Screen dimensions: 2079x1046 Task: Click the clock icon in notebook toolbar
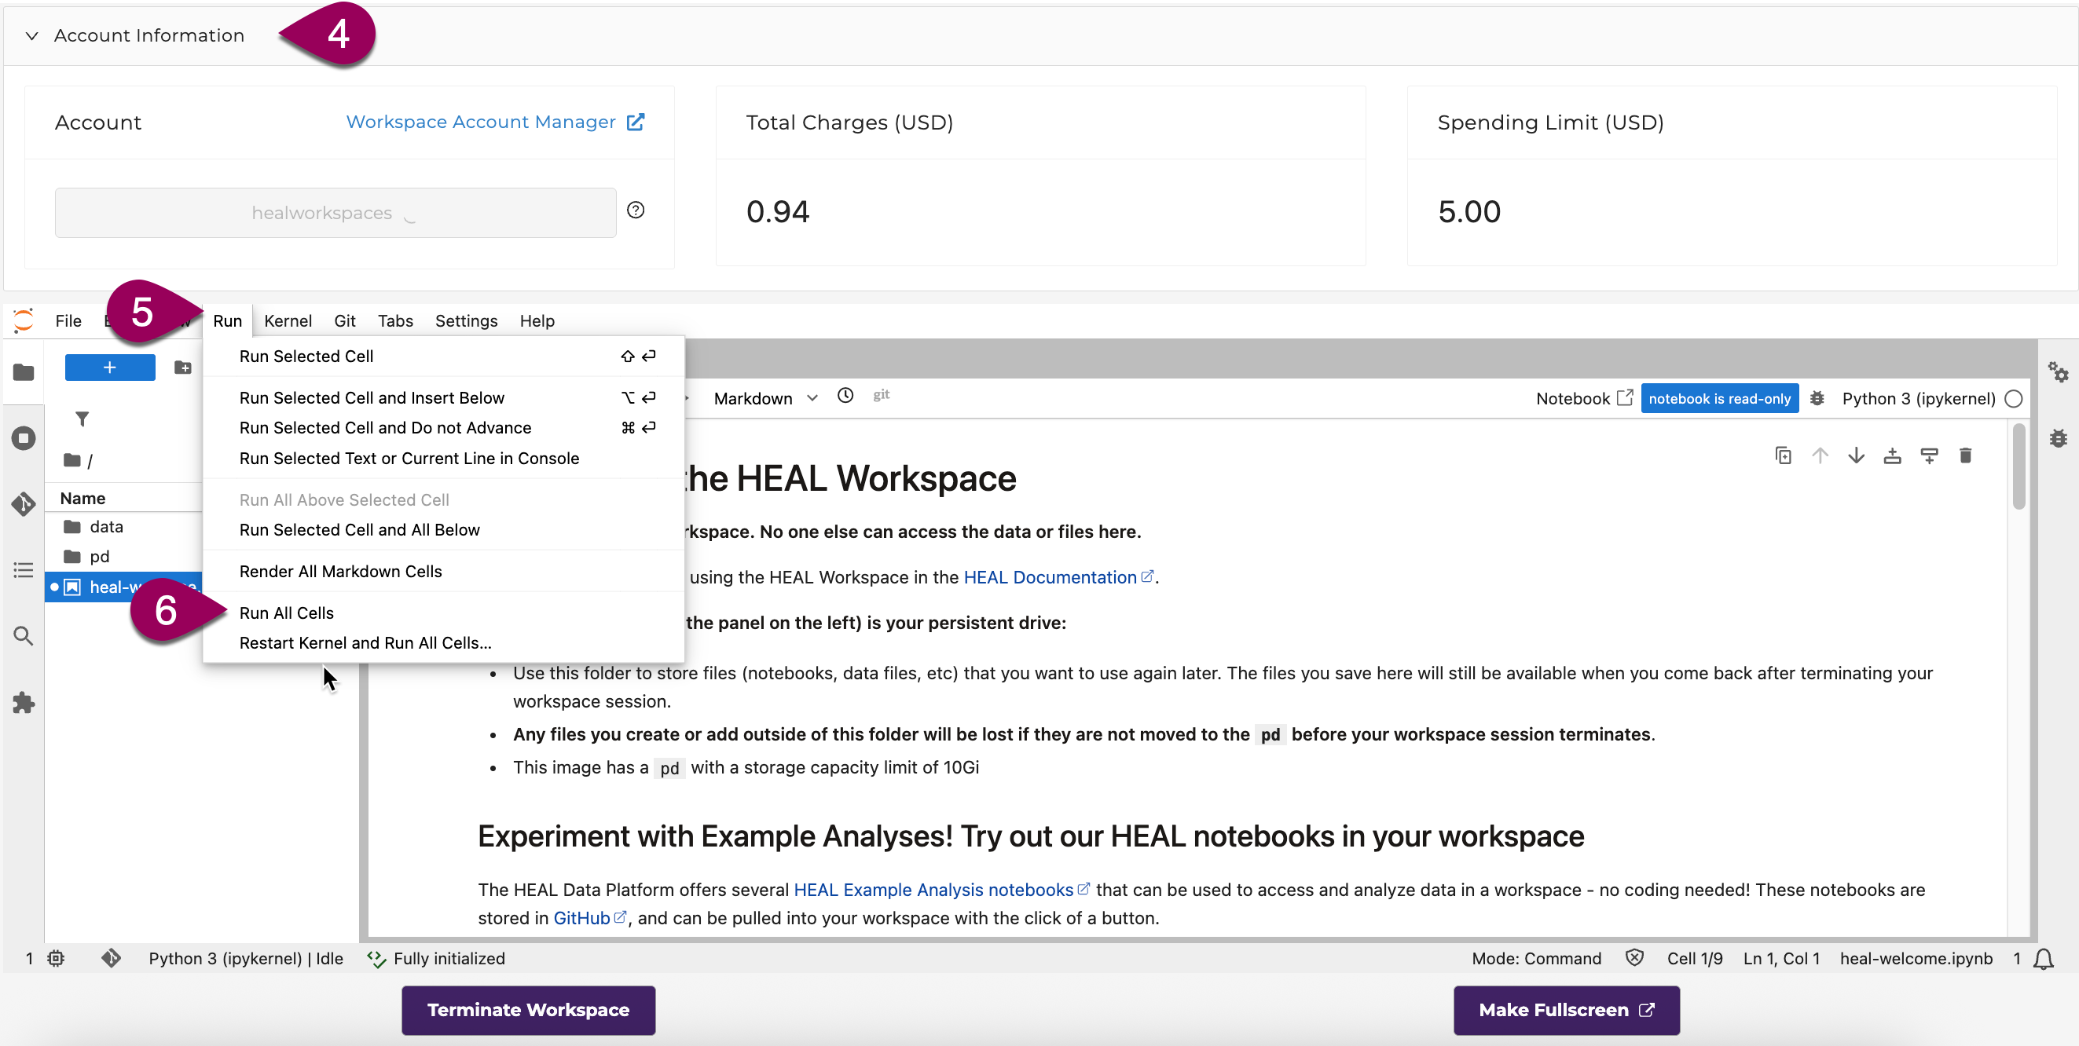(845, 395)
